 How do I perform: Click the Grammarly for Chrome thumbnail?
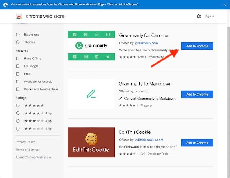click(x=91, y=46)
